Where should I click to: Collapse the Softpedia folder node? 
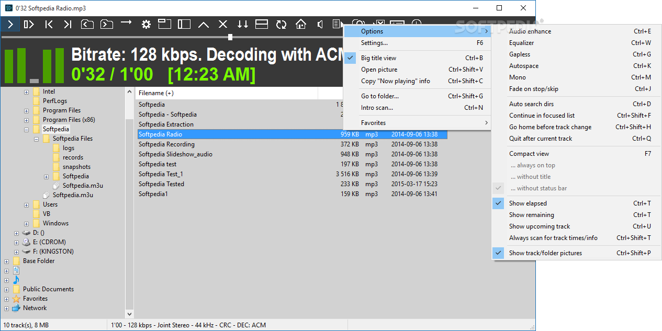26,130
